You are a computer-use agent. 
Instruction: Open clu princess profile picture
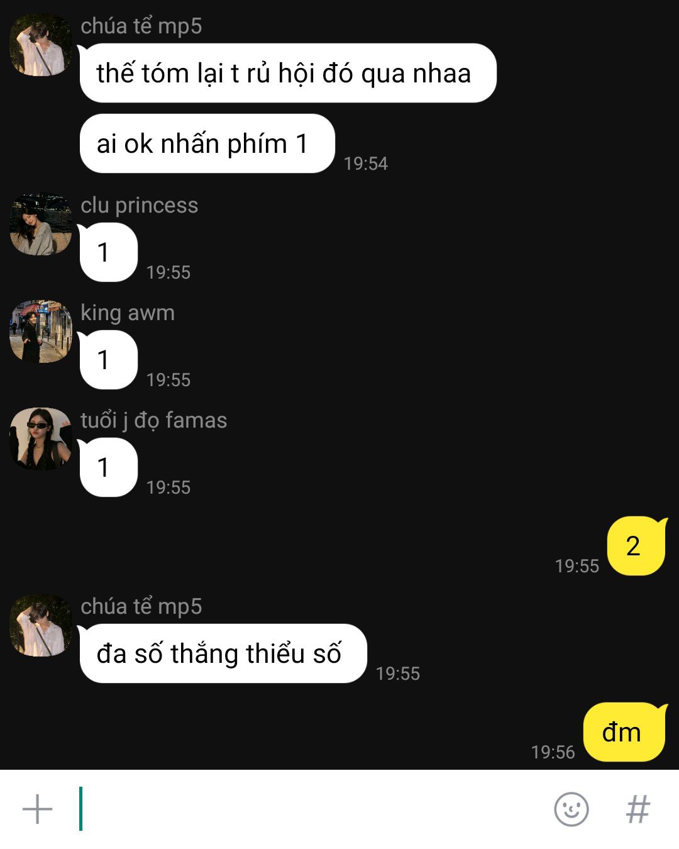point(41,225)
